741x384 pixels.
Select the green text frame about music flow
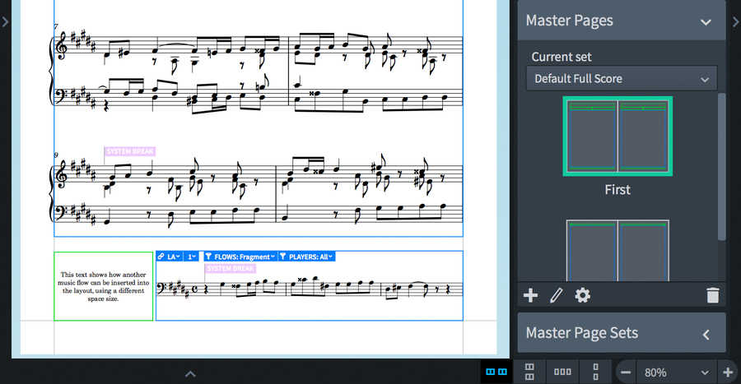[104, 286]
